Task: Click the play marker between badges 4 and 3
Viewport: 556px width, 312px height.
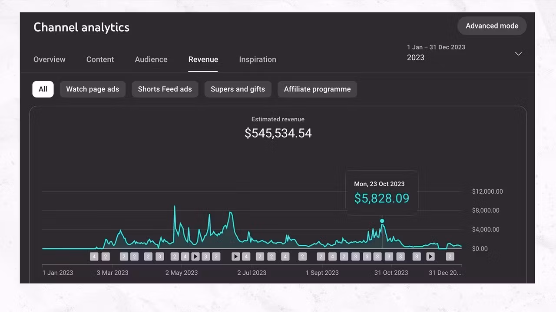Action: pos(195,257)
